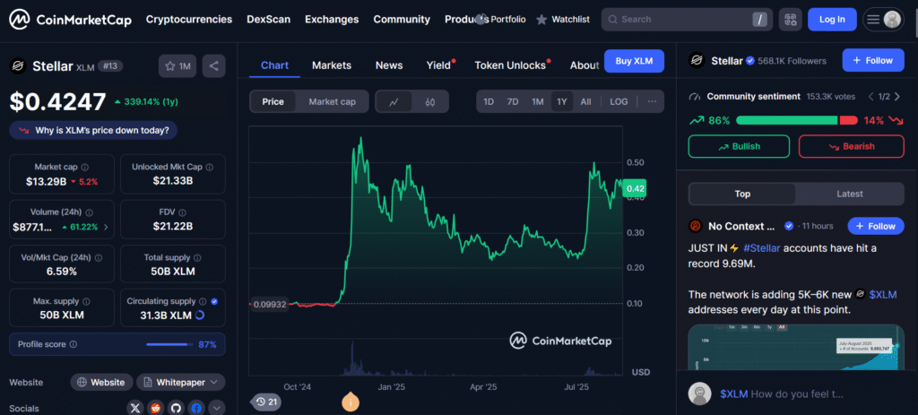The image size is (918, 415).
Task: Select the Market cap chart toggle
Action: 332,102
